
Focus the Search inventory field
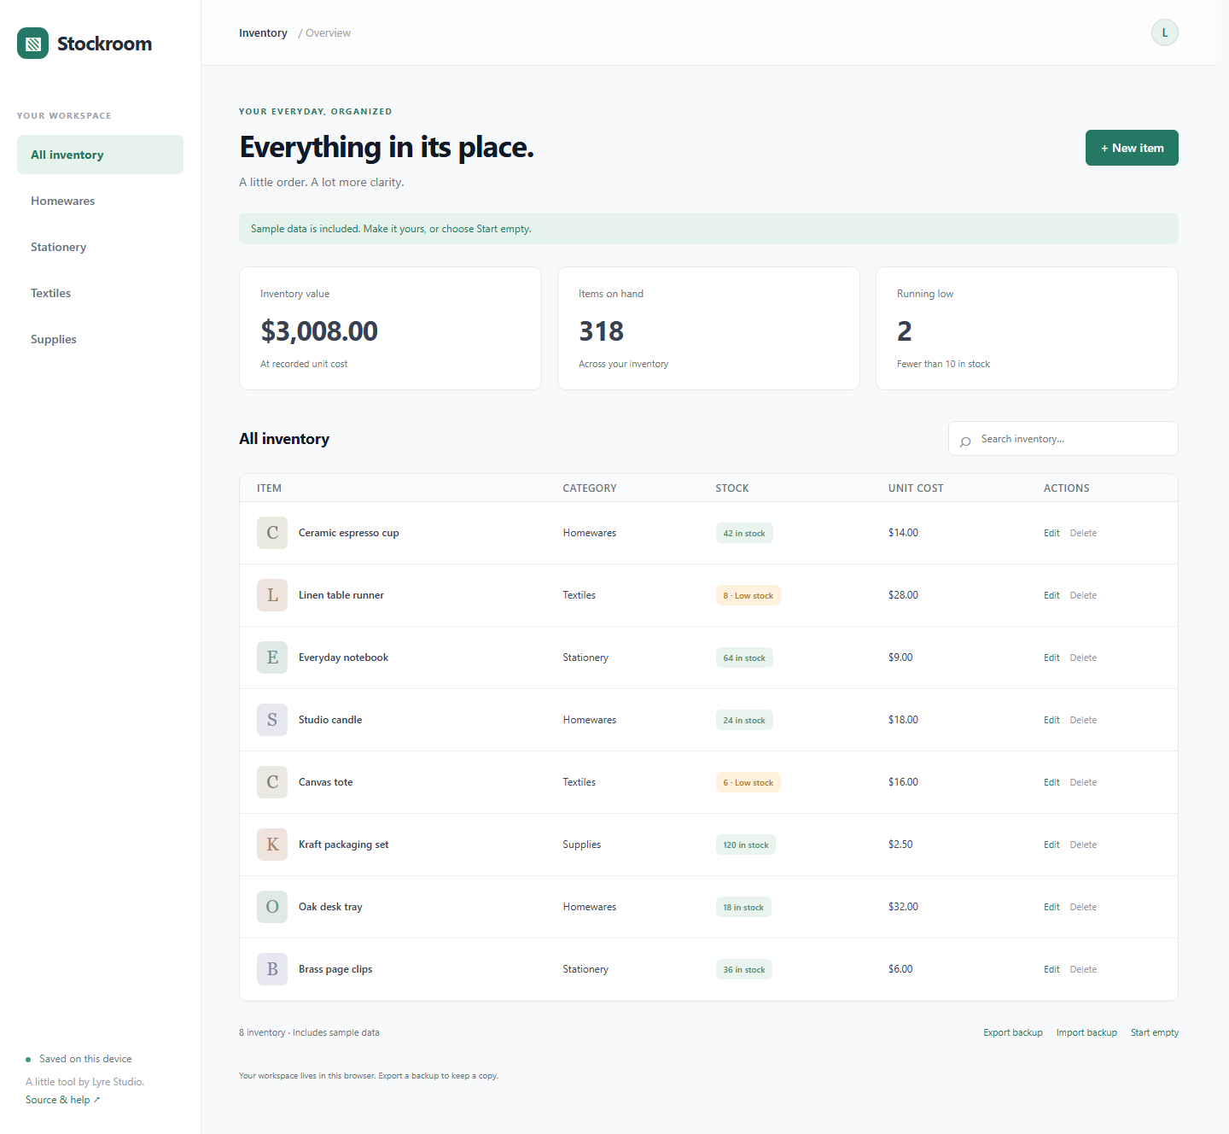[x=1063, y=439]
